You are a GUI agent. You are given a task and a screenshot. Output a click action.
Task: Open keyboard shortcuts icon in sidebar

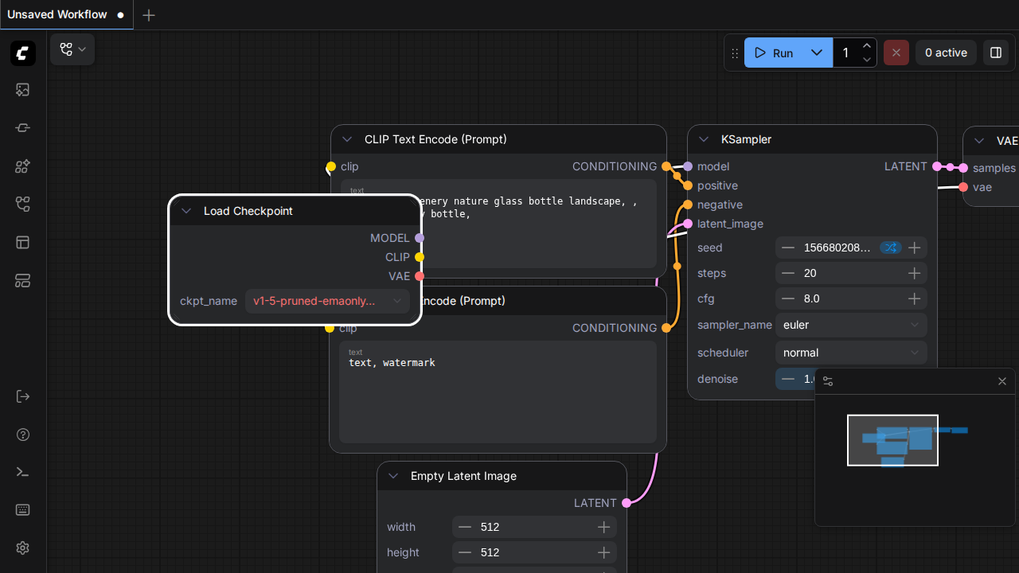(x=22, y=510)
